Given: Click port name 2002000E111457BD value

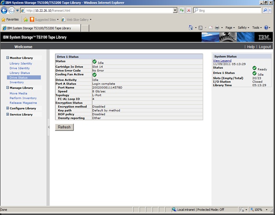Looking at the screenshot, I should click(x=107, y=87).
